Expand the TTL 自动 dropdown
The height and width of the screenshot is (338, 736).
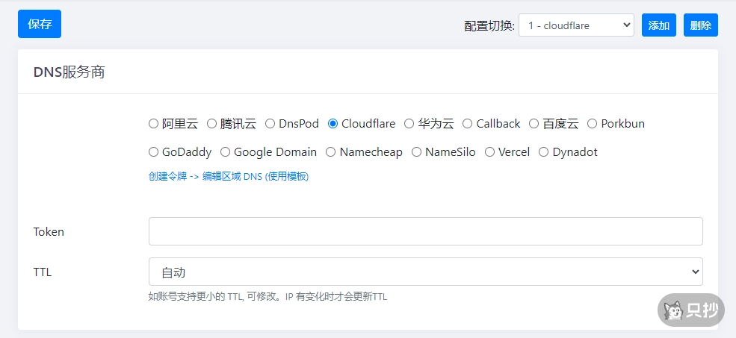click(425, 272)
